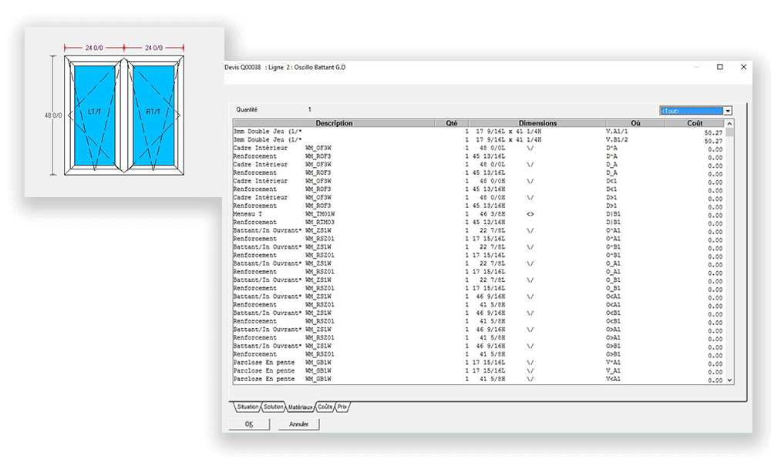This screenshot has width=771, height=462.
Task: Open the <Tout> filter dropdown arrow
Action: [728, 111]
